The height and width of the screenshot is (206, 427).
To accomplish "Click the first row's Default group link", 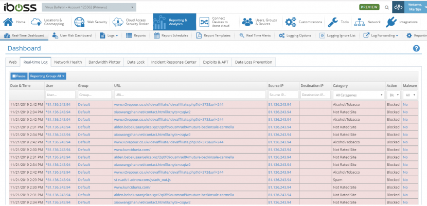I will pos(84,104).
